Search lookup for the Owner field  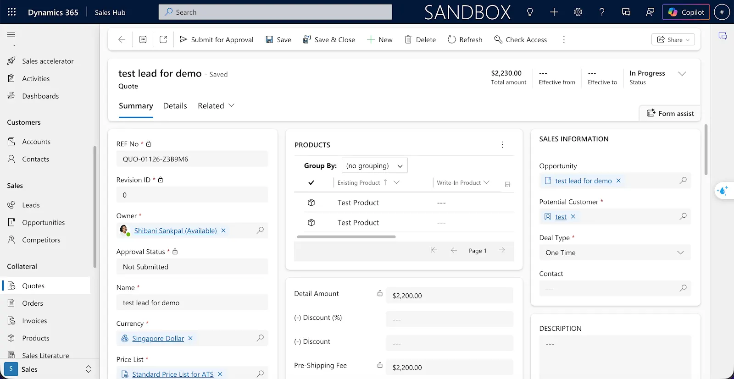(x=260, y=231)
